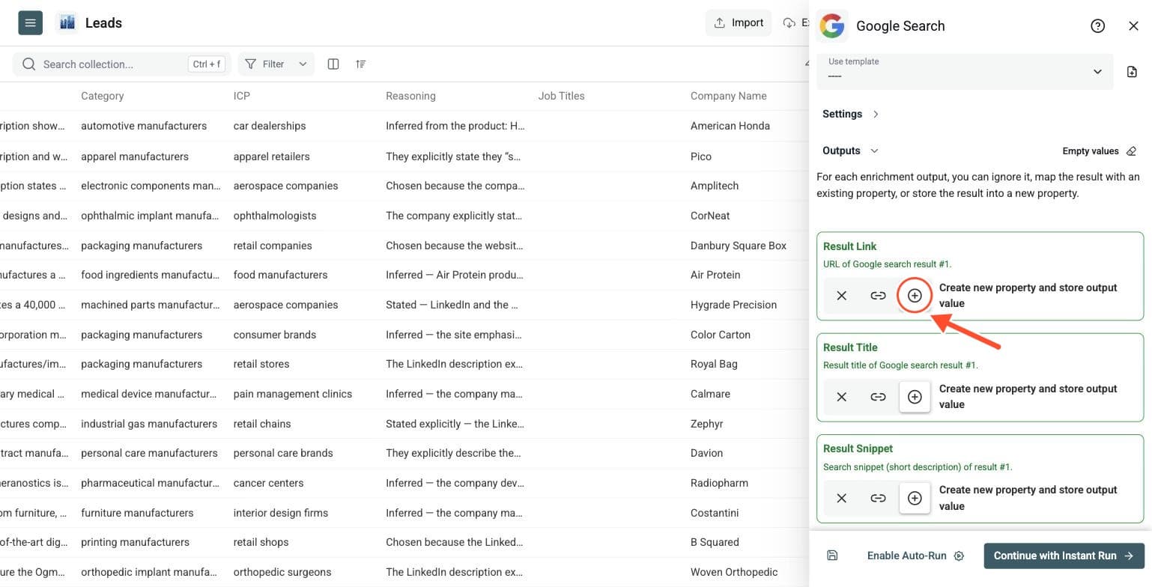1152x587 pixels.
Task: Create new property for Result Link
Action: coord(915,296)
